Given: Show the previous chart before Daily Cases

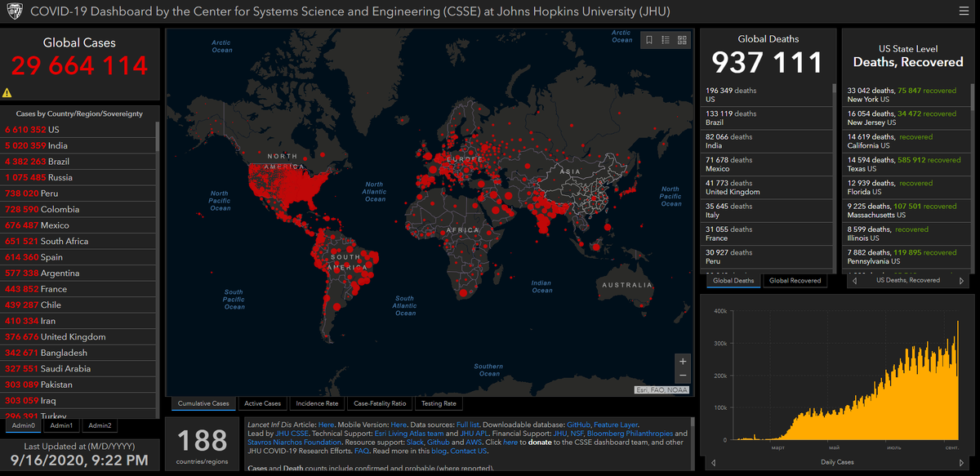Looking at the screenshot, I should tap(711, 463).
